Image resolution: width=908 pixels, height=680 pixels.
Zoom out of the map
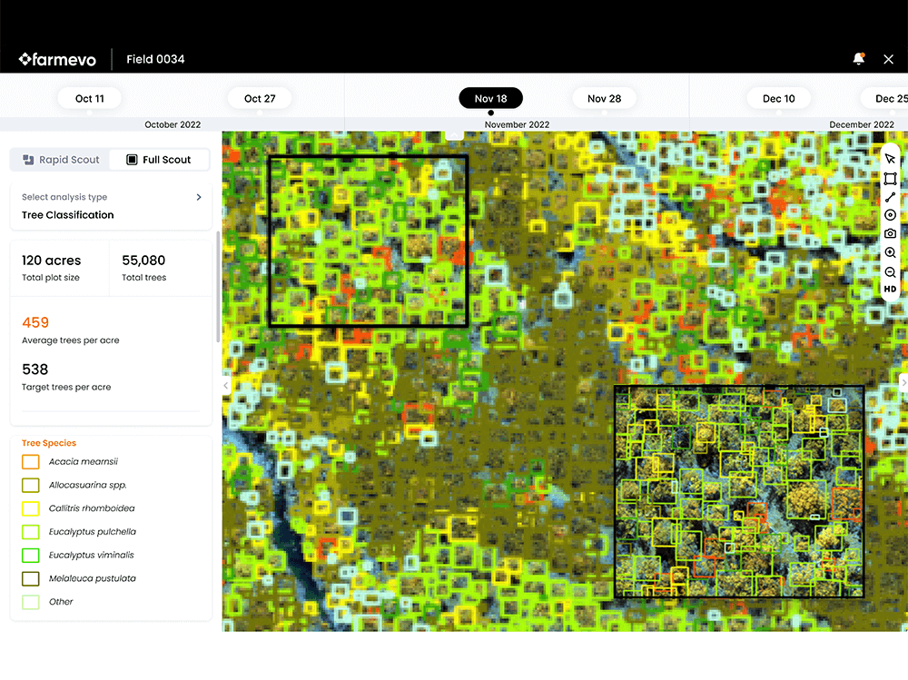click(x=890, y=272)
